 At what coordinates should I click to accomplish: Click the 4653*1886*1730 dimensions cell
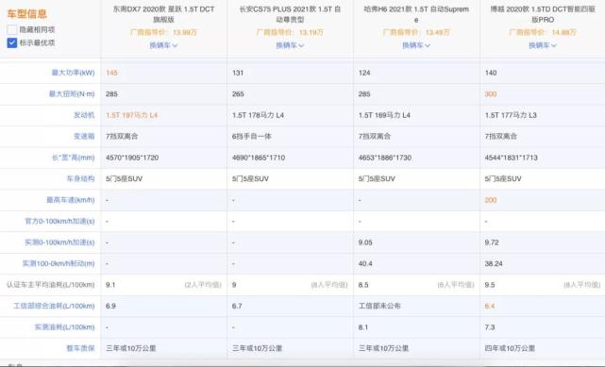pyautogui.click(x=385, y=158)
